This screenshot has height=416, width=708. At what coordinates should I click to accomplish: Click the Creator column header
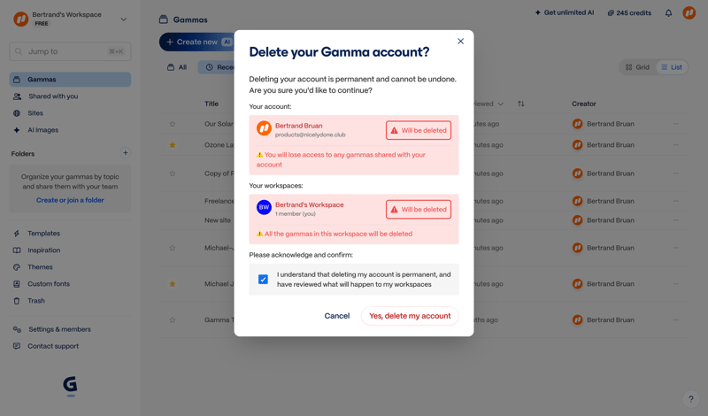[x=584, y=104]
